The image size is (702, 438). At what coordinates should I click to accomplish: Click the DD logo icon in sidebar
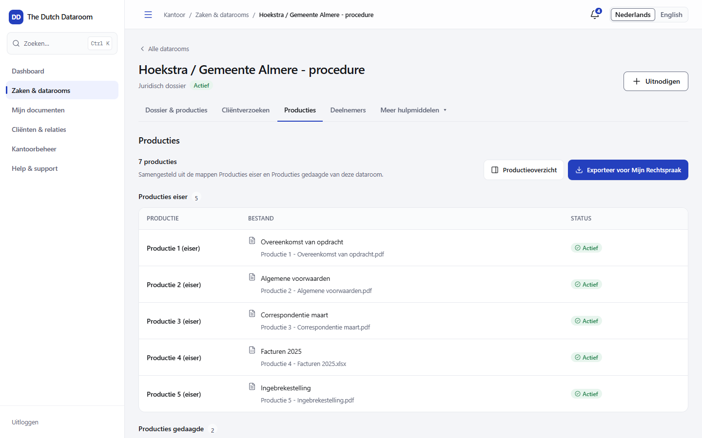click(16, 17)
